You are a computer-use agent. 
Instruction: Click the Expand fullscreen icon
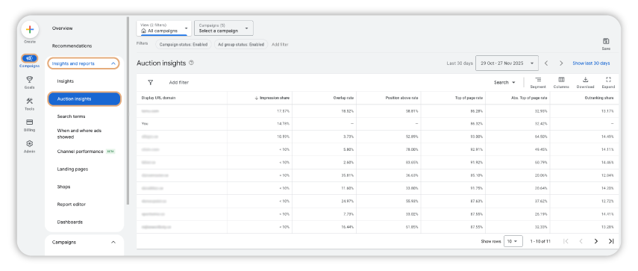coord(608,80)
